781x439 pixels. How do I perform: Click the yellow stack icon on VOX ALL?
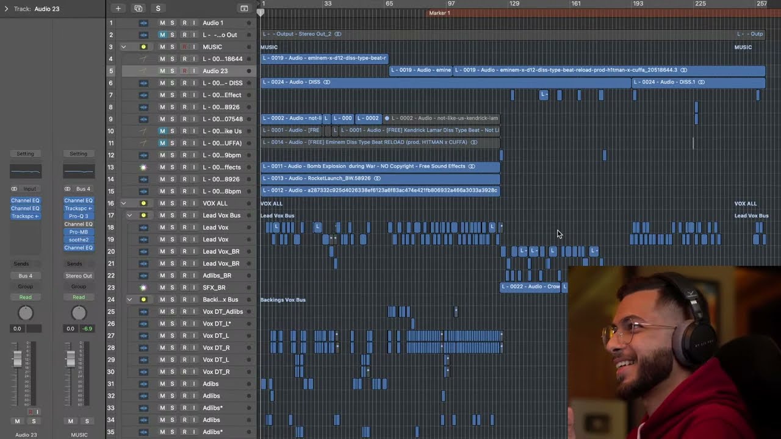coord(143,203)
